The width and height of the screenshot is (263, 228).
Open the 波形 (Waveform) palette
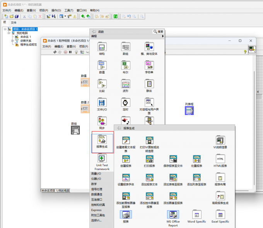click(126, 84)
